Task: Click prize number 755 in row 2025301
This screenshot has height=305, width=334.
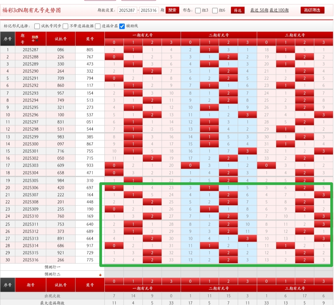Action: (x=90, y=151)
